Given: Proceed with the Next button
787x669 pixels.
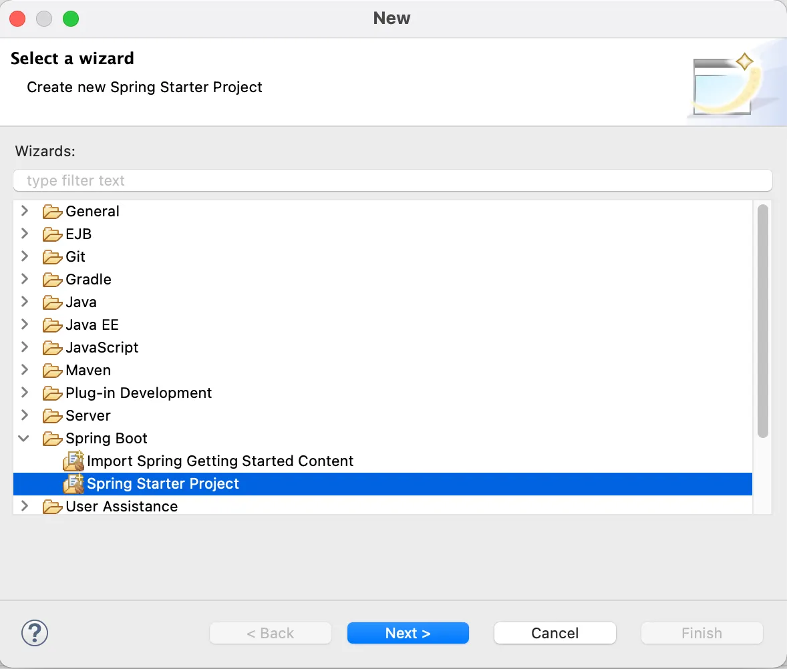Looking at the screenshot, I should (x=408, y=633).
